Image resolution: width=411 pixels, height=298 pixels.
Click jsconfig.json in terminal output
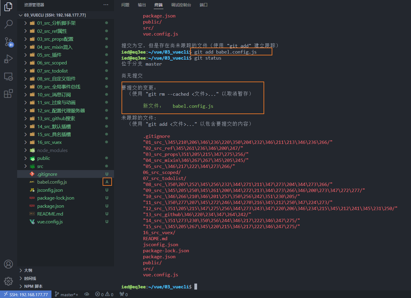tap(161, 244)
